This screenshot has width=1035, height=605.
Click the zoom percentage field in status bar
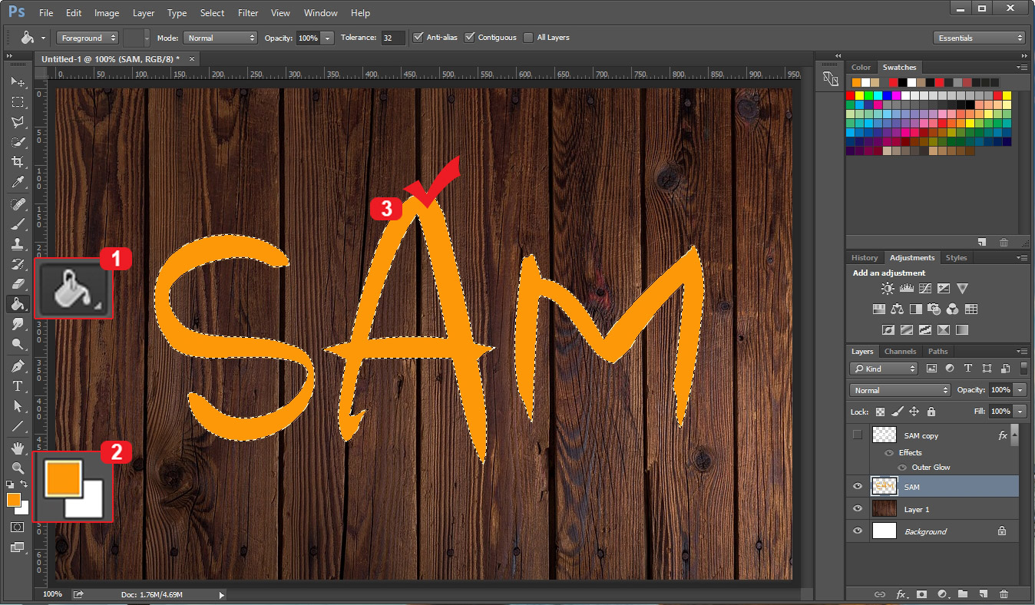click(x=52, y=594)
